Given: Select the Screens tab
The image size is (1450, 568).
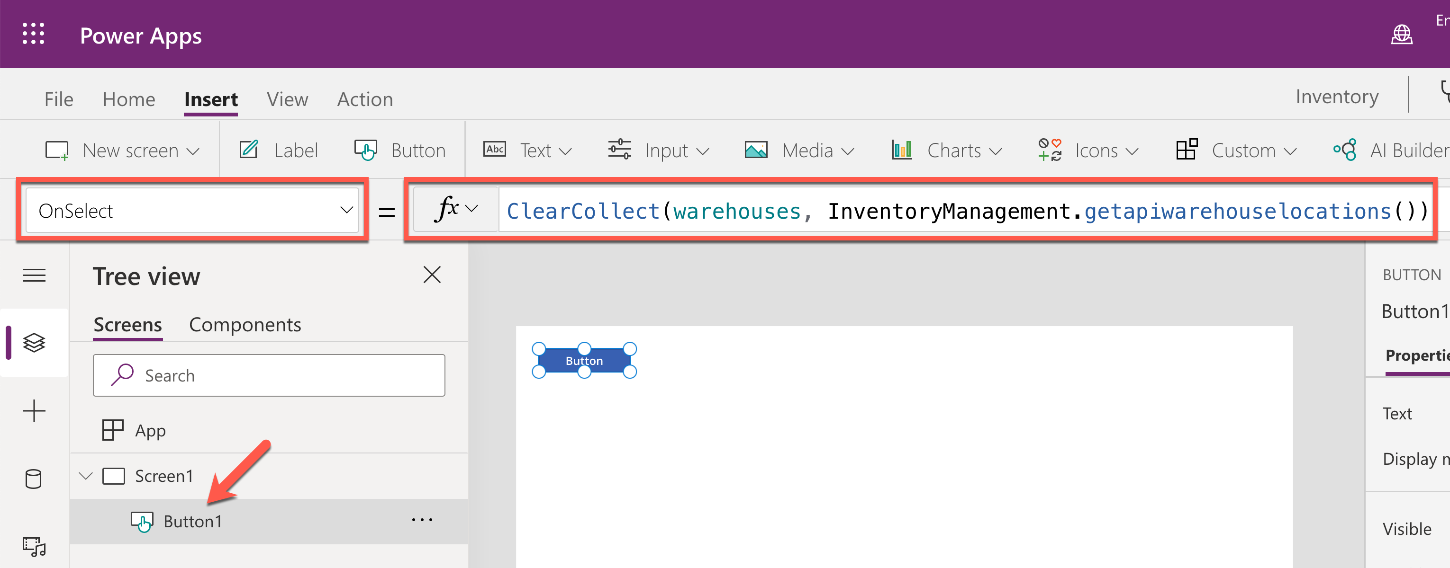Looking at the screenshot, I should pos(128,325).
